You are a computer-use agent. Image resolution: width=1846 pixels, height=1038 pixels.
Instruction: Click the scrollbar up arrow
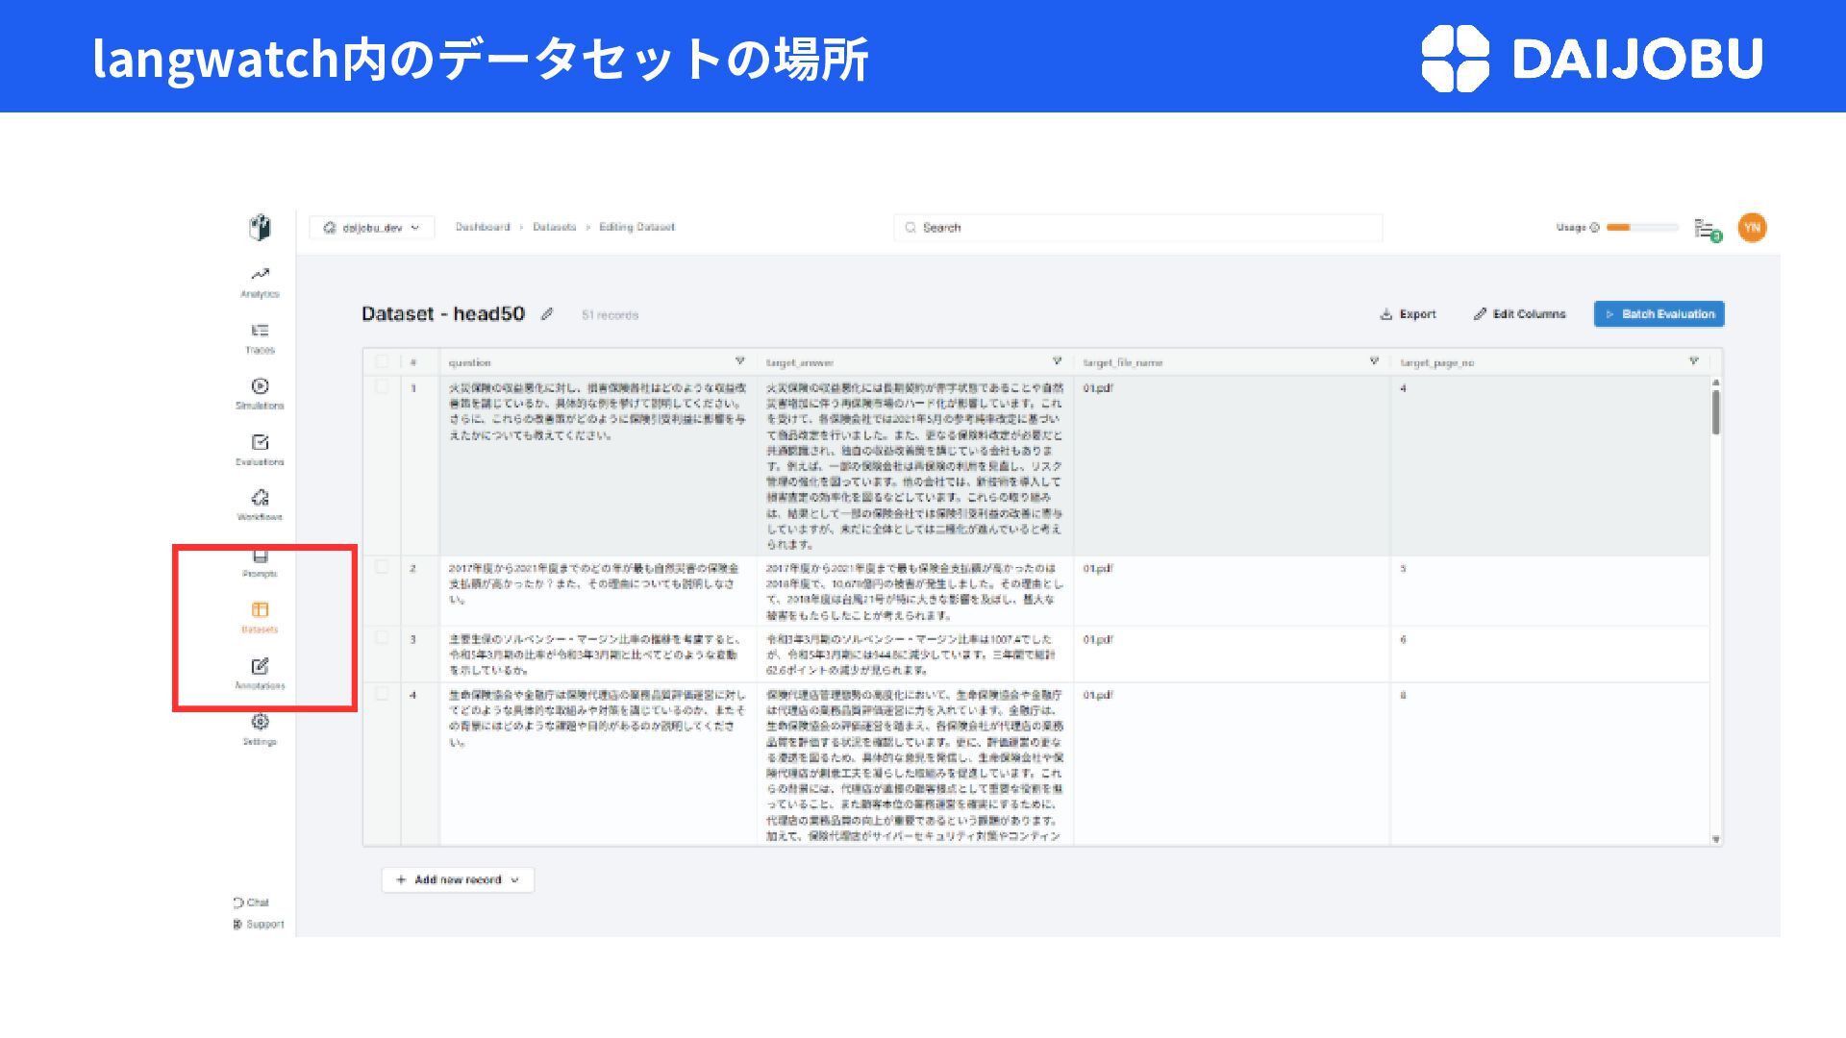1716,383
